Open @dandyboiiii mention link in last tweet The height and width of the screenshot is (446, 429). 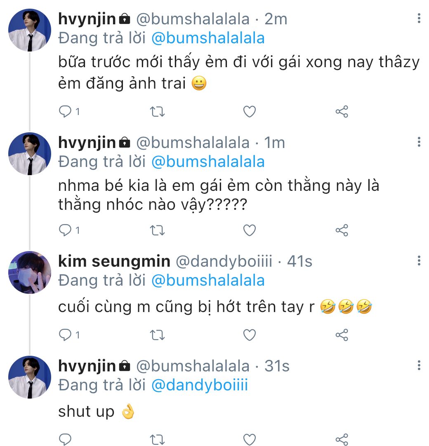click(200, 385)
